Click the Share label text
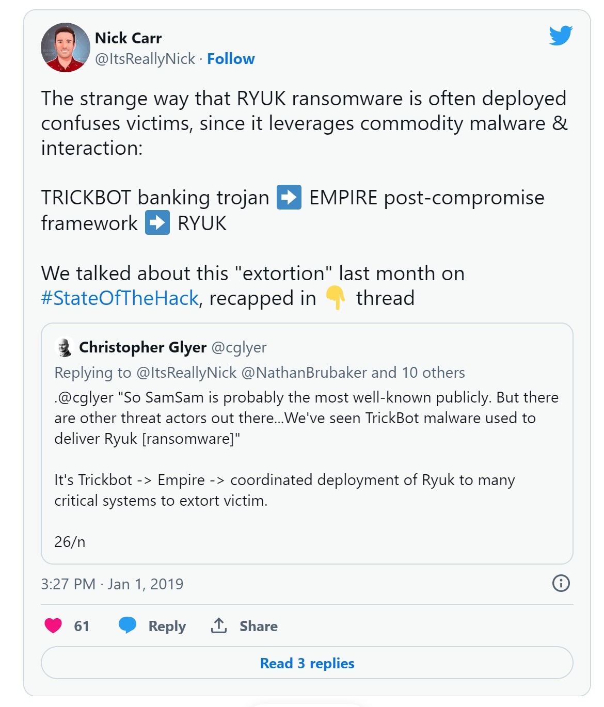Screen dimensions: 604x707 pos(258,626)
